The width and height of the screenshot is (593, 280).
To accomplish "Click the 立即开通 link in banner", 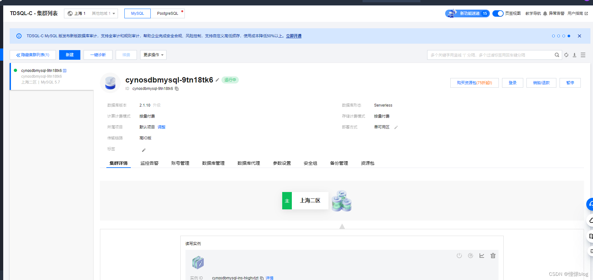I will [x=294, y=36].
